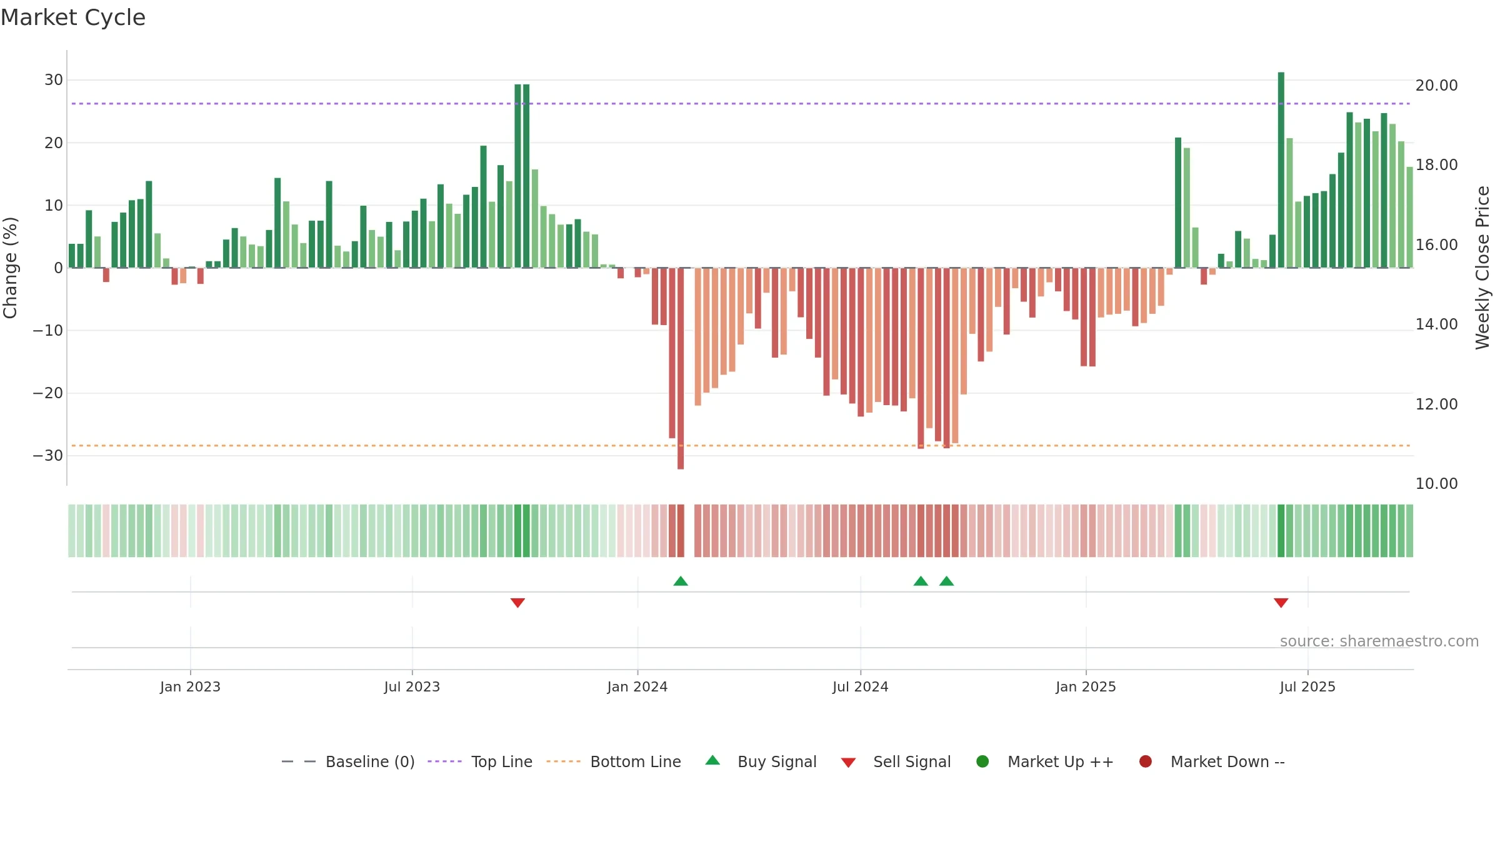Image resolution: width=1500 pixels, height=844 pixels.
Task: Click the Market Up ++ green dot
Action: (x=982, y=761)
